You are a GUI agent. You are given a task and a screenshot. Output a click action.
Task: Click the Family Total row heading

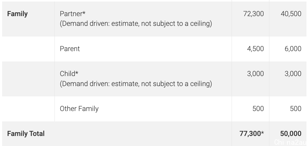pyautogui.click(x=26, y=134)
